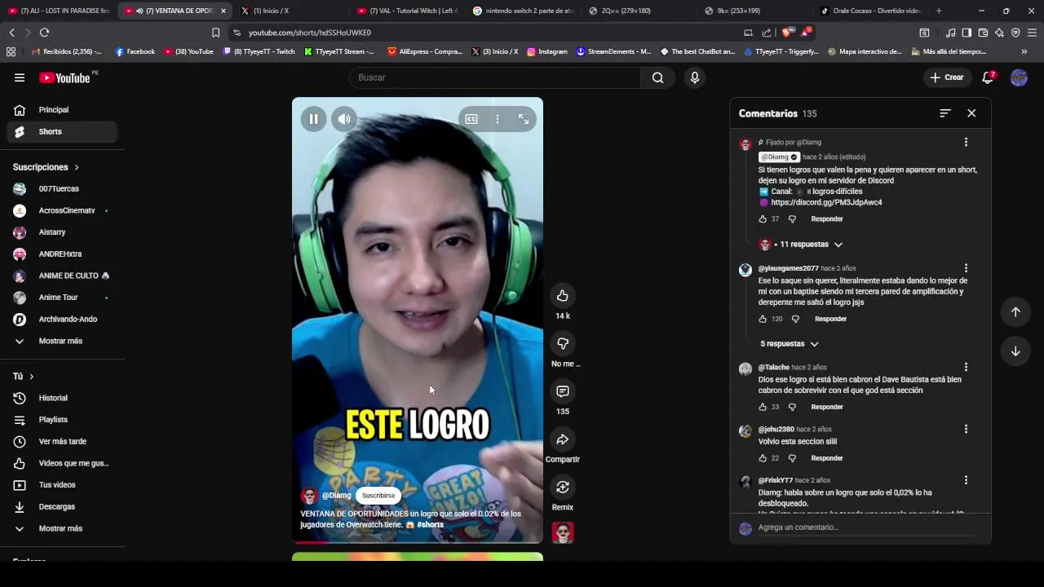This screenshot has width=1044, height=587.
Task: Expand Mostrar más below Descargas
Action: (62, 528)
